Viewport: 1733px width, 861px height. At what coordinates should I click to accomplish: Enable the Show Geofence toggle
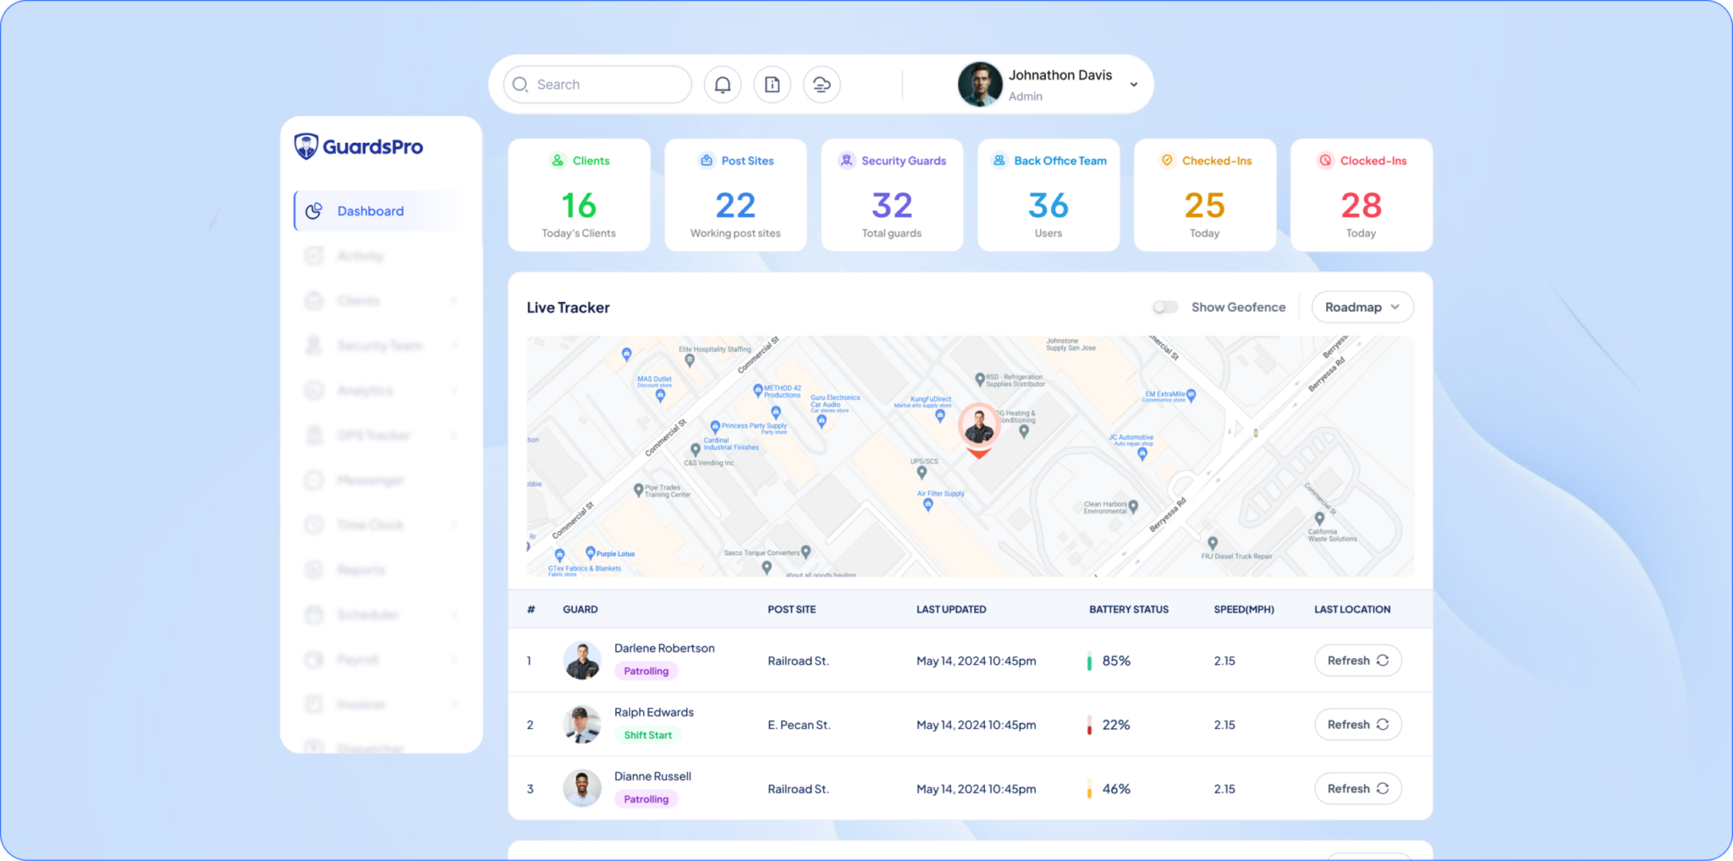pyautogui.click(x=1165, y=307)
